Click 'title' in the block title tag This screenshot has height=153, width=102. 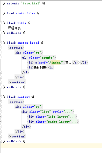coord(22,23)
